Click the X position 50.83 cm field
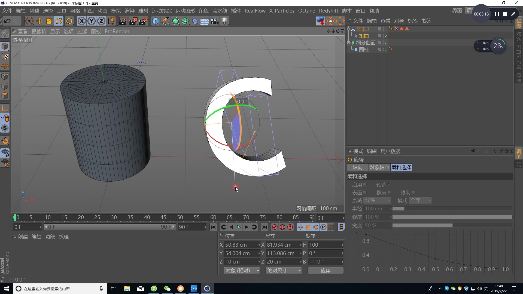The height and width of the screenshot is (294, 523). (x=241, y=245)
